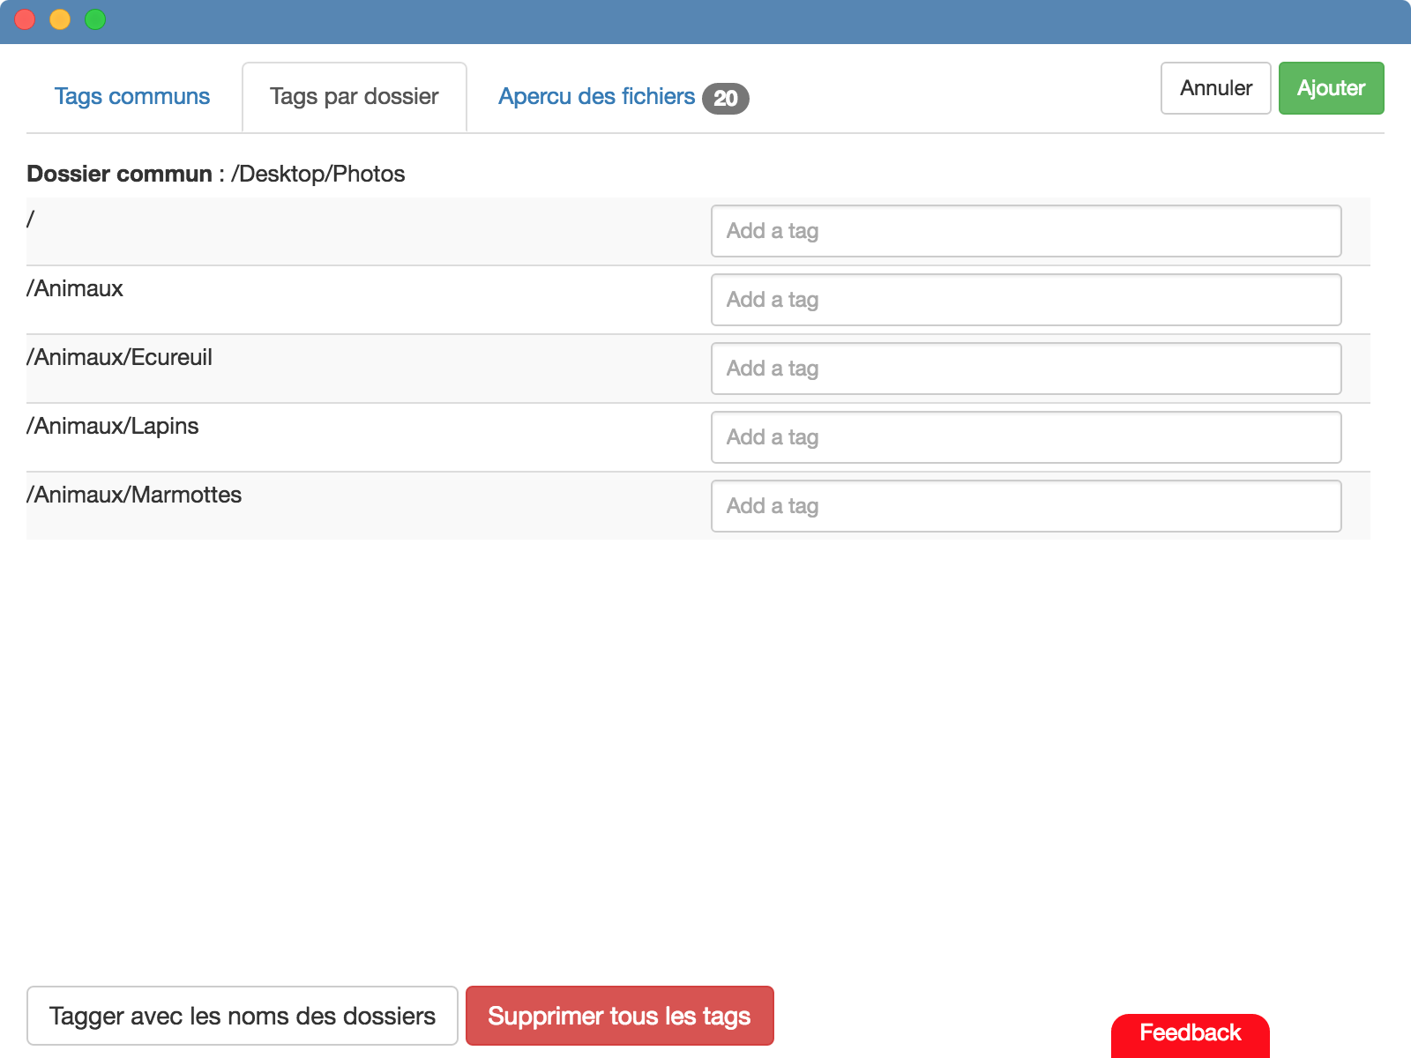Screen dimensions: 1411x1058
Task: Click the Add a tag field for /Animaux/Lapins
Action: click(x=1026, y=437)
